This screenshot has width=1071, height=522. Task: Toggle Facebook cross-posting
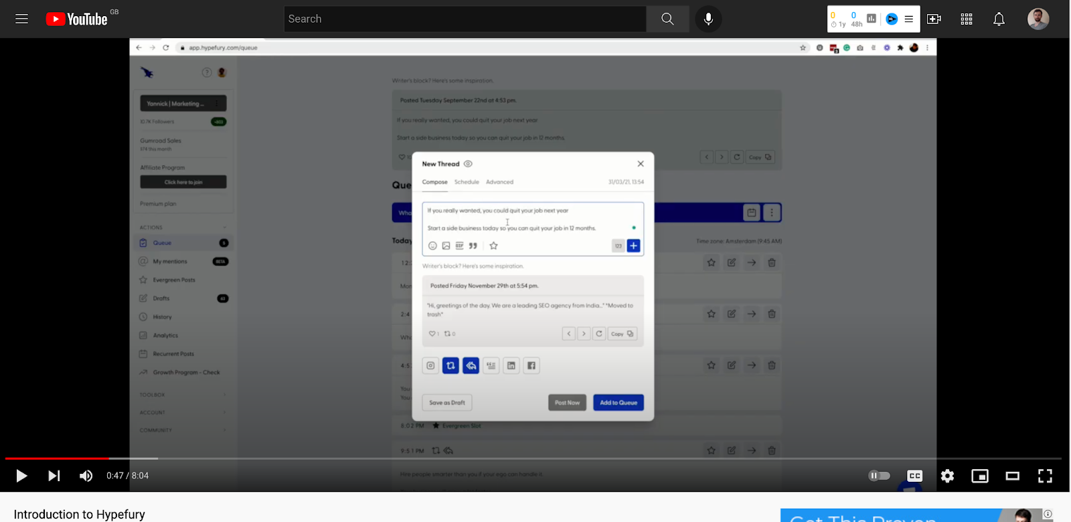pos(531,365)
